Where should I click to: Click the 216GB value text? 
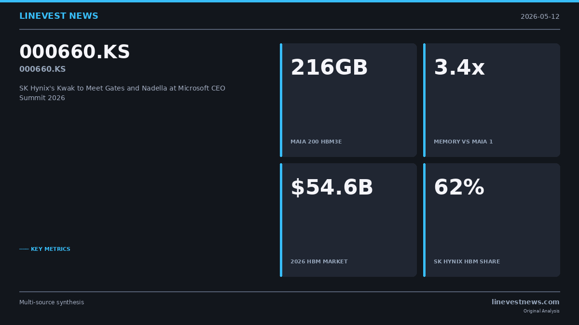[329, 68]
